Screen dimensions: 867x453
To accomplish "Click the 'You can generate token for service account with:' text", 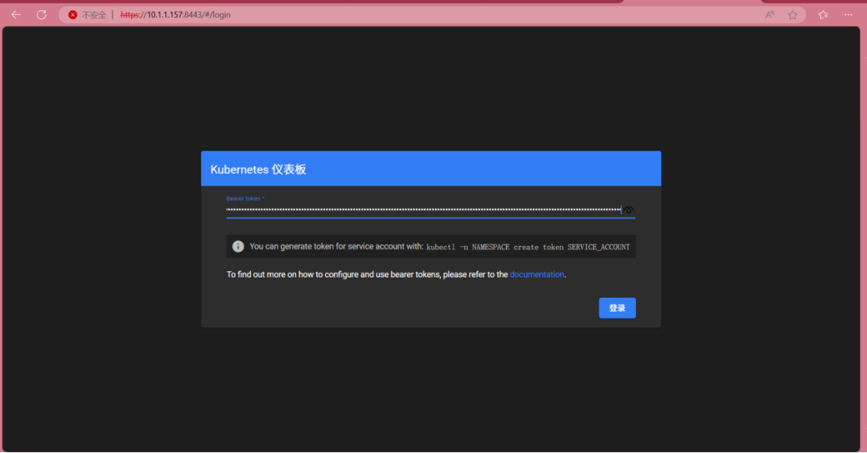I will (336, 247).
